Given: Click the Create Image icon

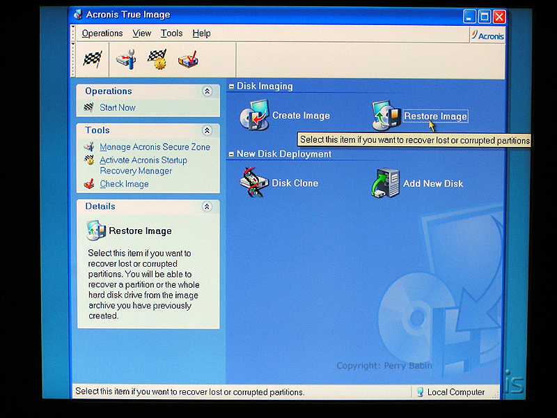Looking at the screenshot, I should pos(254,115).
